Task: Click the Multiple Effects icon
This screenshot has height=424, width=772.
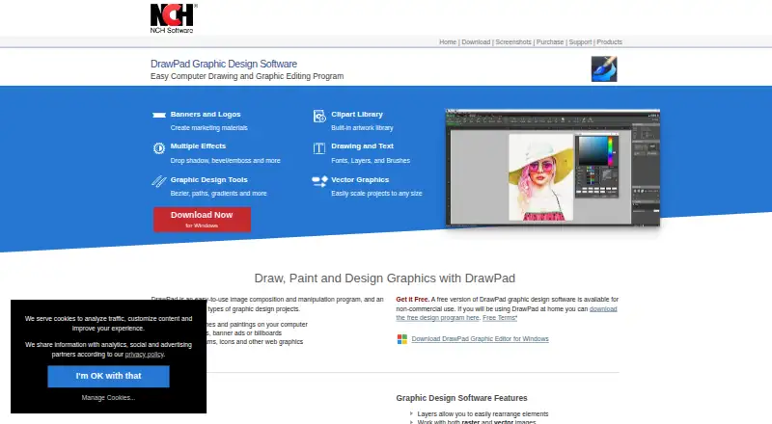Action: coord(159,148)
